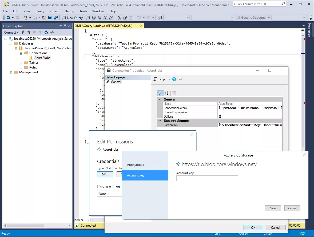Select the AzureBlobs connection in the tree
This screenshot has width=314, height=237.
42,58
